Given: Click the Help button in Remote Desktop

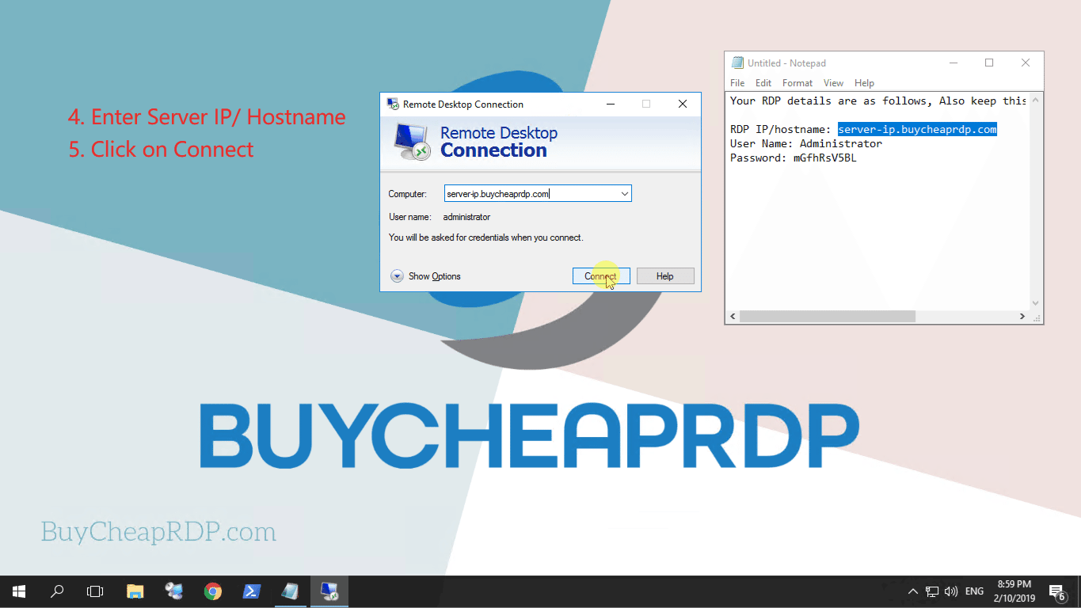Looking at the screenshot, I should click(x=665, y=276).
